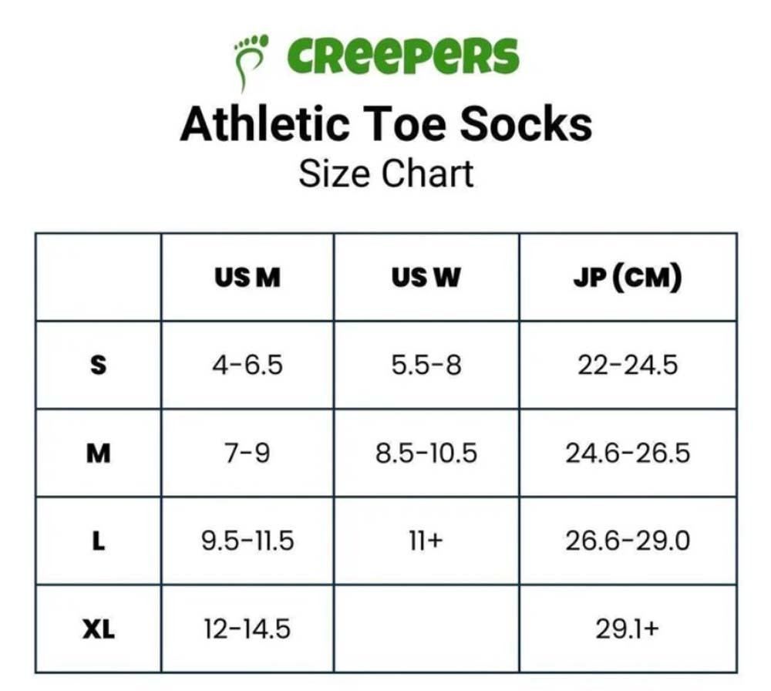Click the 22-24.5 centimeter cell
This screenshot has width=771, height=691.
pyautogui.click(x=627, y=365)
